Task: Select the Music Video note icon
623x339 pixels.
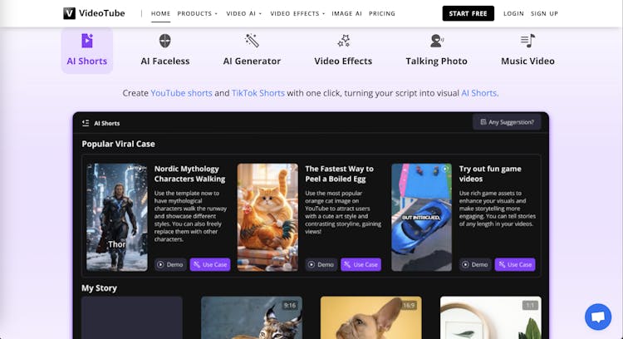Action: click(527, 41)
